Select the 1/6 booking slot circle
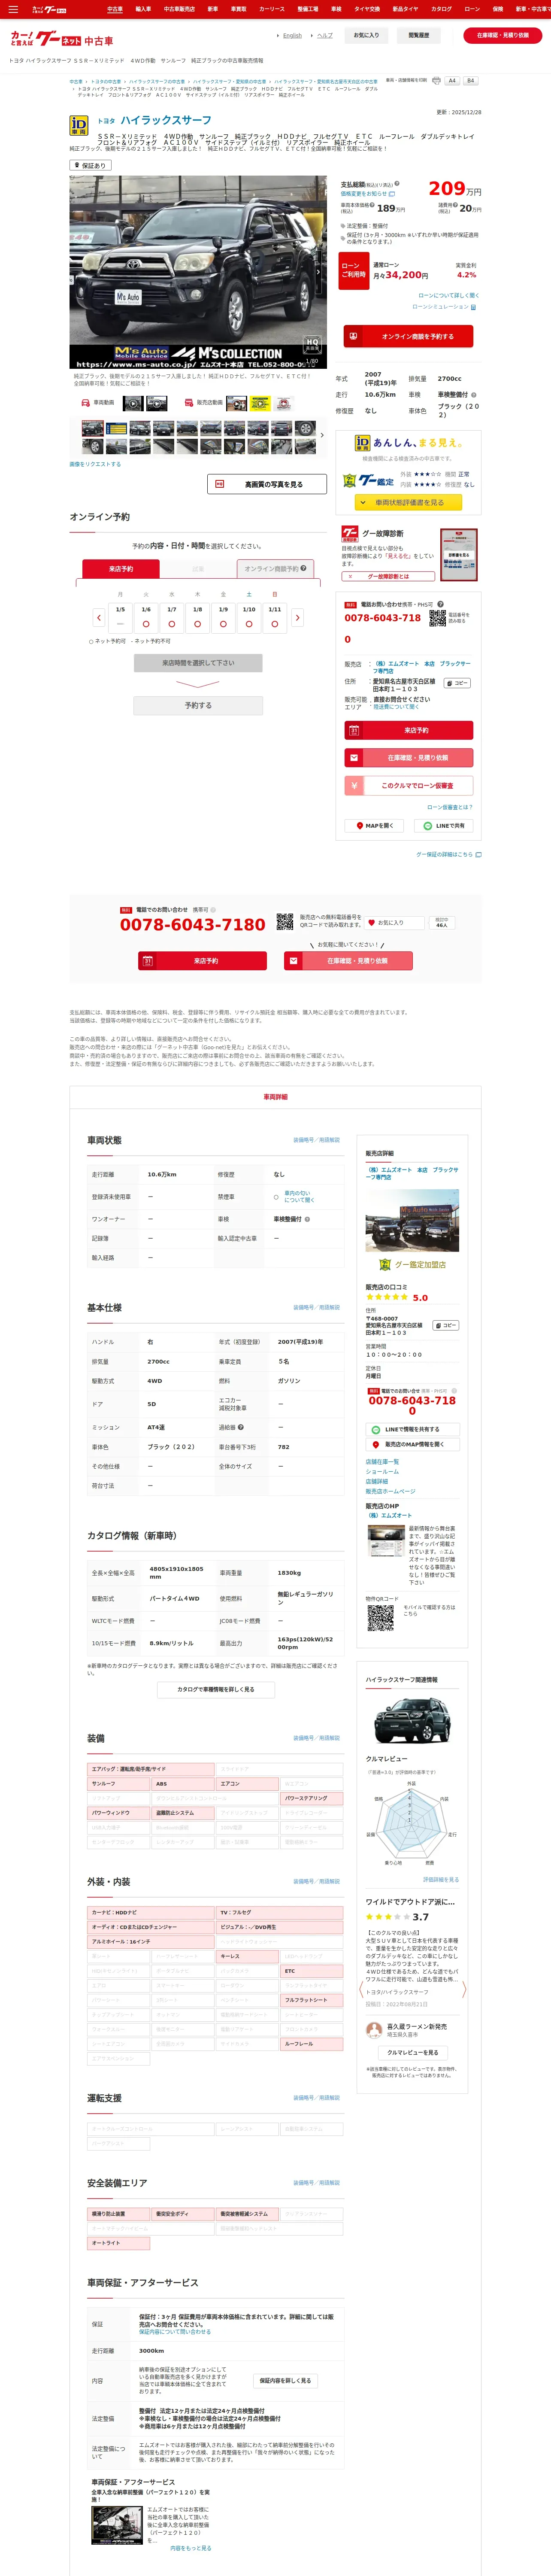551x2576 pixels. coord(146,623)
